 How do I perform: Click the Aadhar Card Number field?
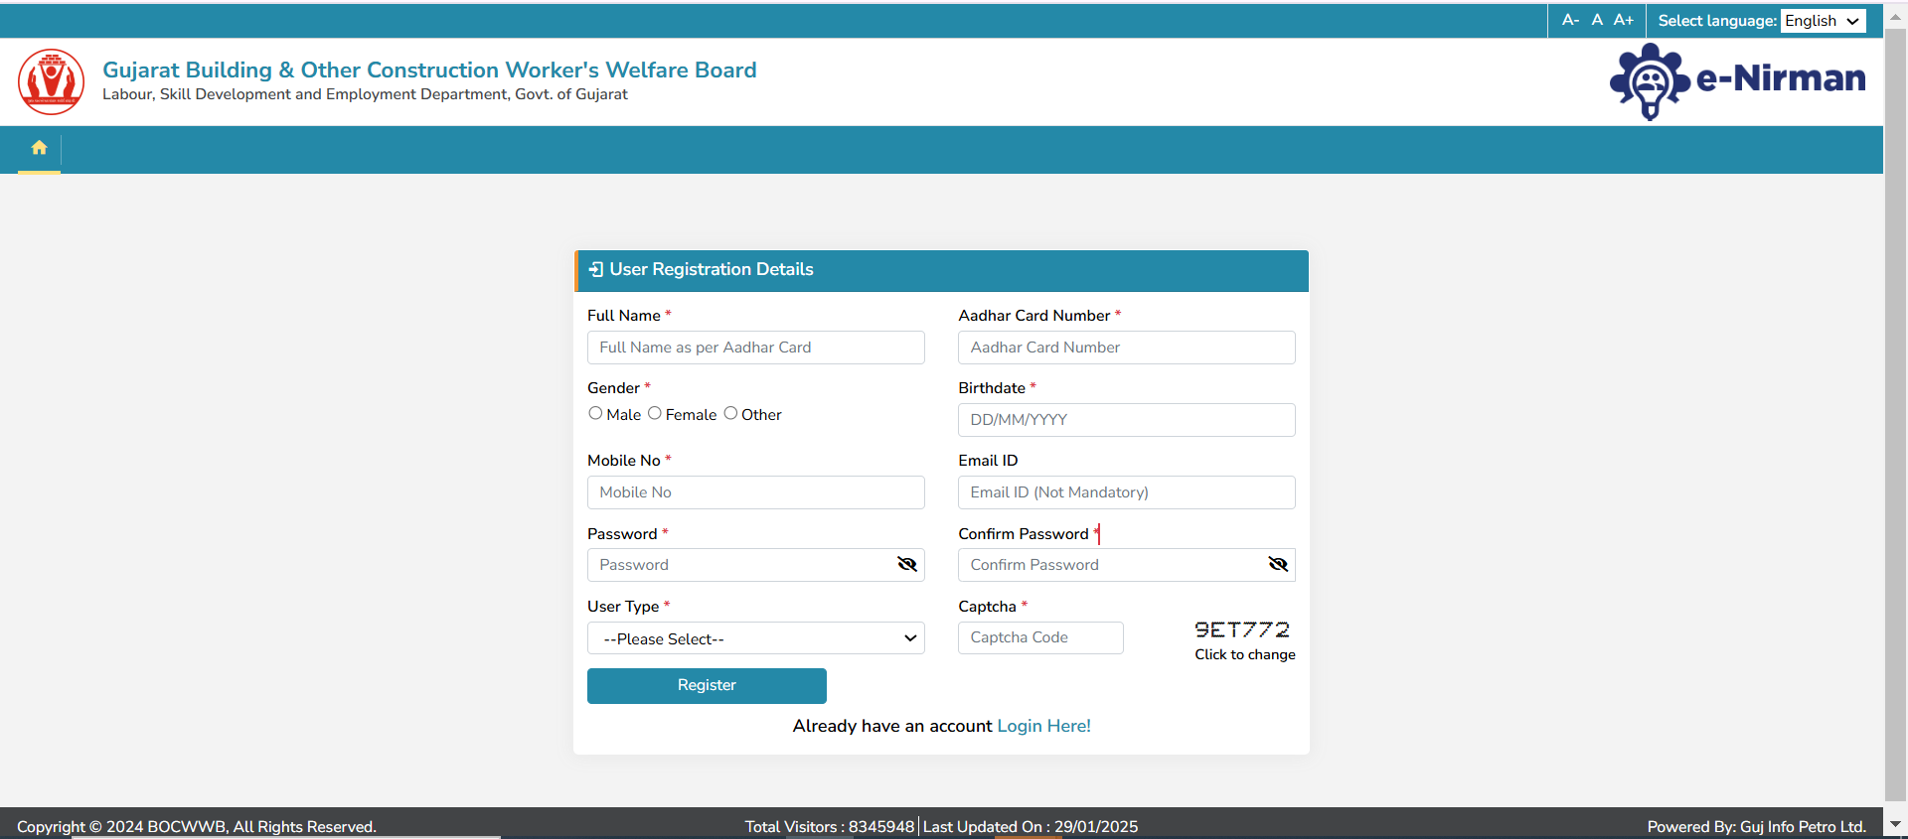coord(1126,348)
